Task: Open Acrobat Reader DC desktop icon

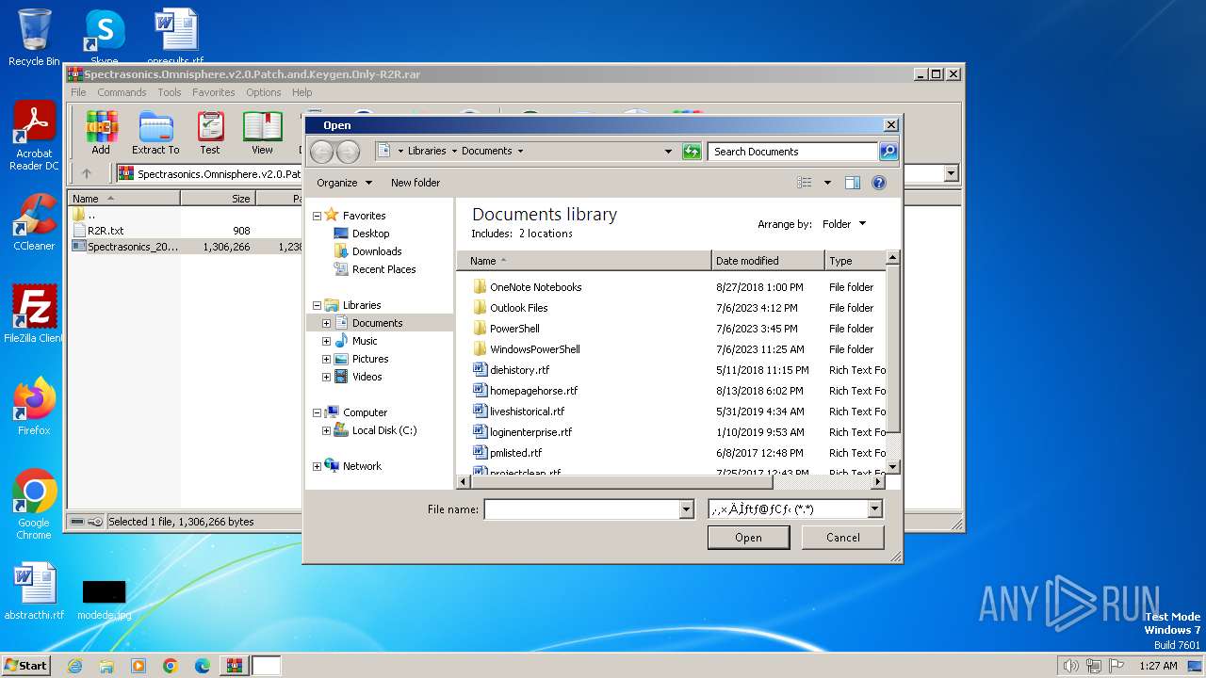Action: tap(34, 137)
